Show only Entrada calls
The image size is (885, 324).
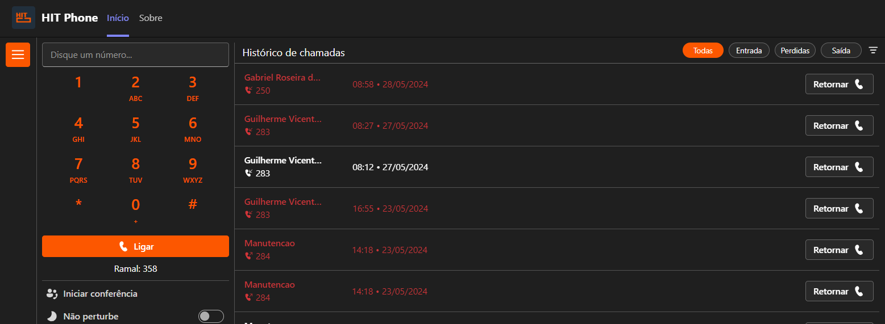749,51
